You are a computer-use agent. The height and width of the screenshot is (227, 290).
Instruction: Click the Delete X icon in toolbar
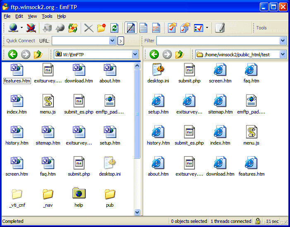click(89, 28)
